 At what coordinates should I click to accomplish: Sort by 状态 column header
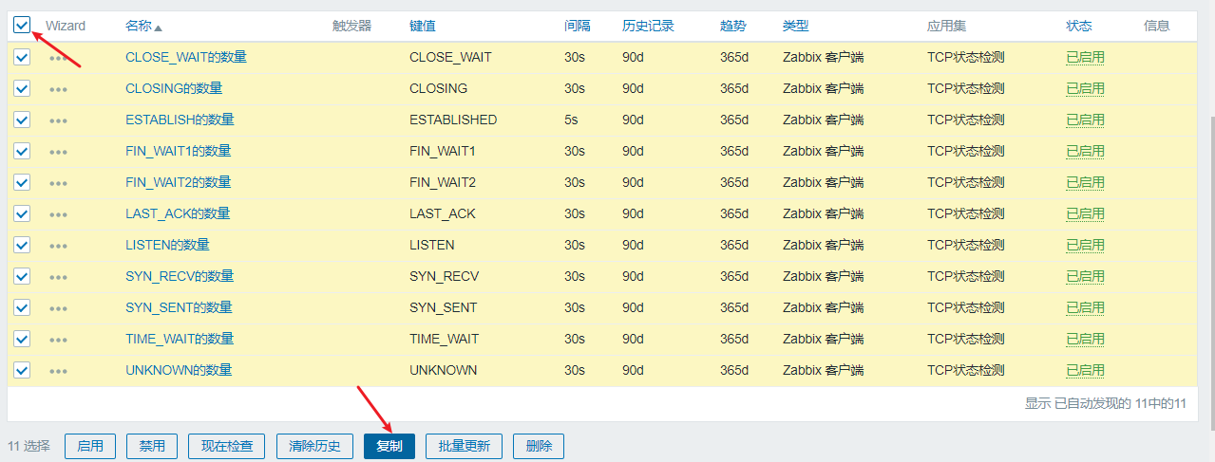click(1078, 26)
